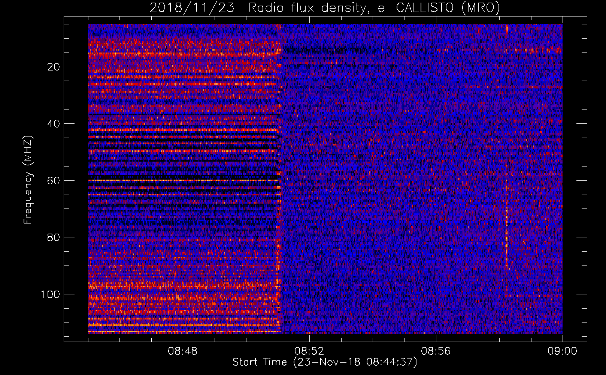
Task: Click the 08:56 time tick label
Action: click(x=436, y=351)
